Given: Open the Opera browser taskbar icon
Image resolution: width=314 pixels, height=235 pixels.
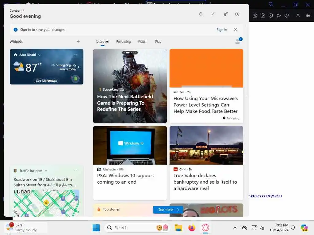Looking at the screenshot, I should [x=205, y=228].
